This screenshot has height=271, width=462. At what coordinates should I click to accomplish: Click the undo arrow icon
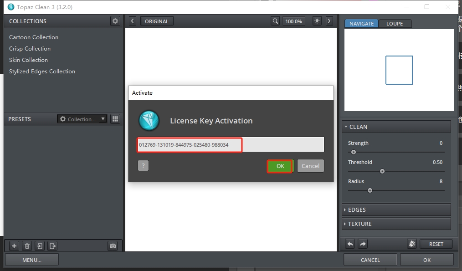[x=350, y=244]
